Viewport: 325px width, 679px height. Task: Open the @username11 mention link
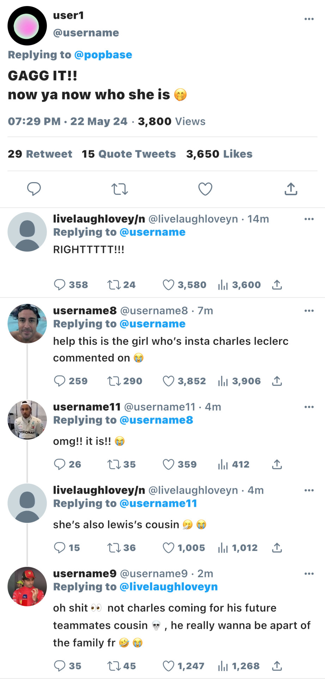(158, 504)
